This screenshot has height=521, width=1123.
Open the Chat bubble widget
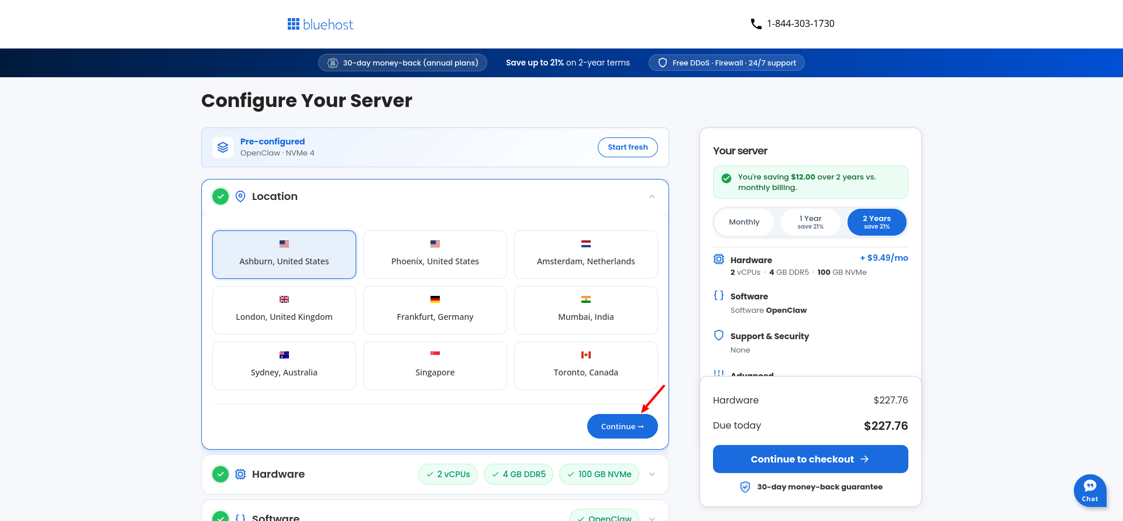[x=1090, y=491]
